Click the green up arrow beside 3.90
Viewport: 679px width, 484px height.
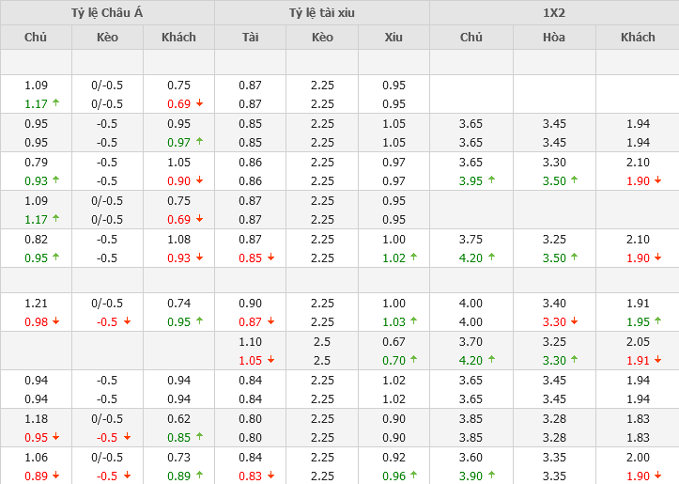coord(490,476)
